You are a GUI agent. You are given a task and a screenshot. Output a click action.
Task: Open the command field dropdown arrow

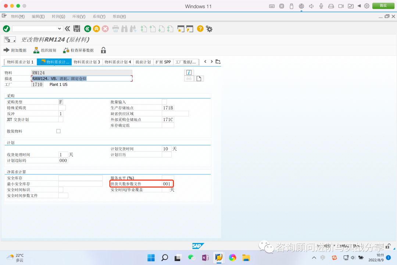coord(59,29)
